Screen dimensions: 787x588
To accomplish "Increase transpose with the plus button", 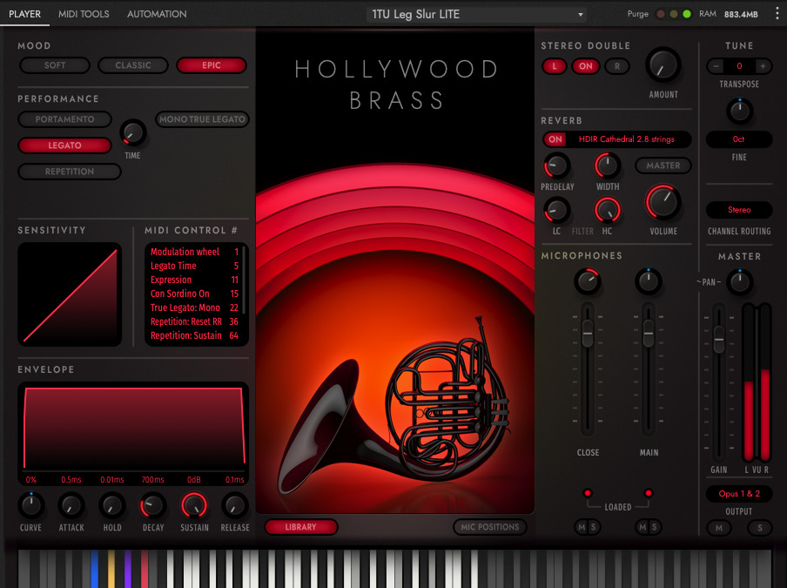I will point(763,66).
